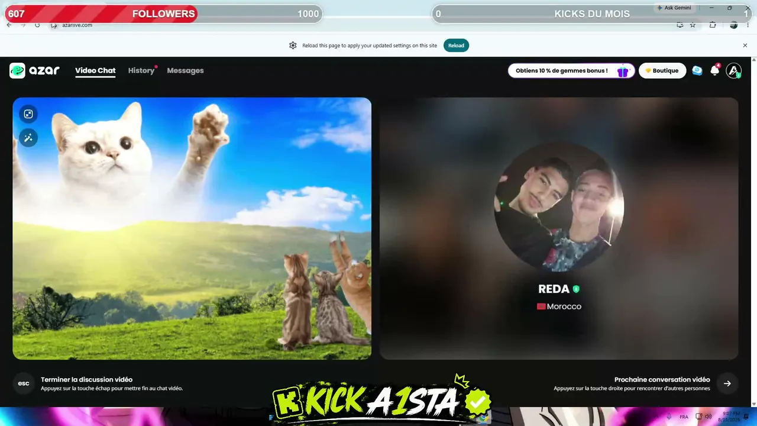
Task: Click the Azar logo
Action: [34, 70]
